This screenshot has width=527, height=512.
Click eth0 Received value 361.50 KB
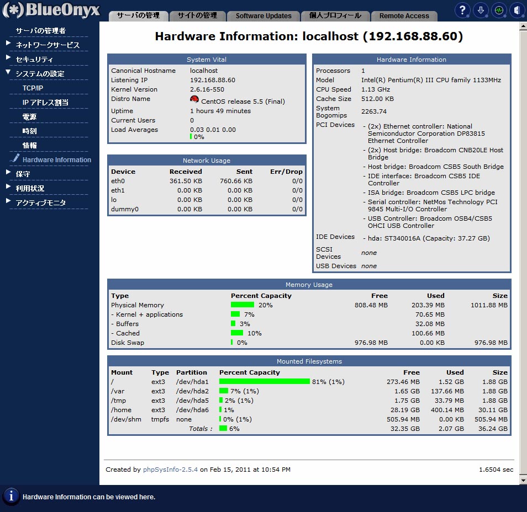(186, 181)
